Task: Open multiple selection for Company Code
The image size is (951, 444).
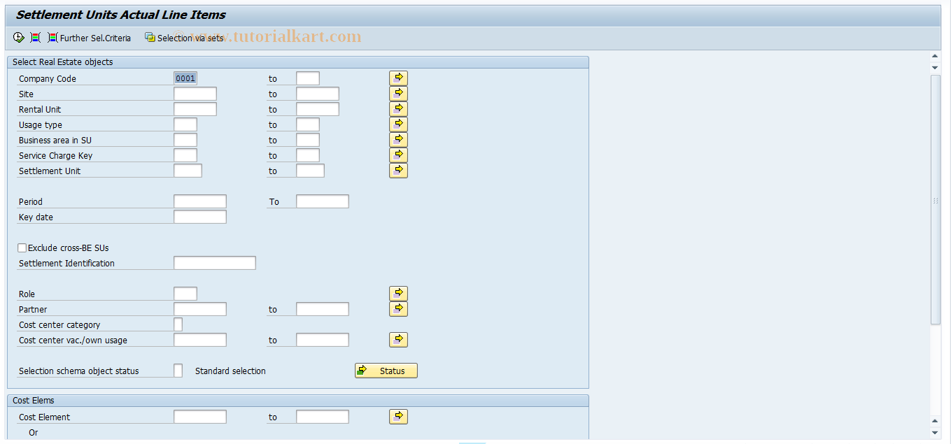Action: 398,78
